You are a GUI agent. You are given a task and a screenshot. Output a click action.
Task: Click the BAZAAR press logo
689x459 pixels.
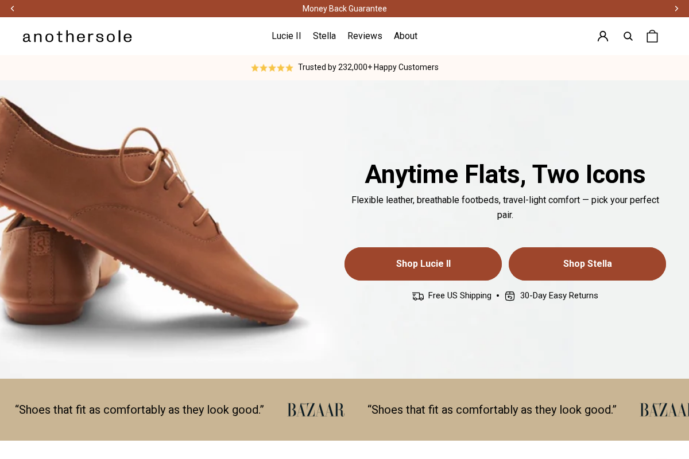point(315,410)
